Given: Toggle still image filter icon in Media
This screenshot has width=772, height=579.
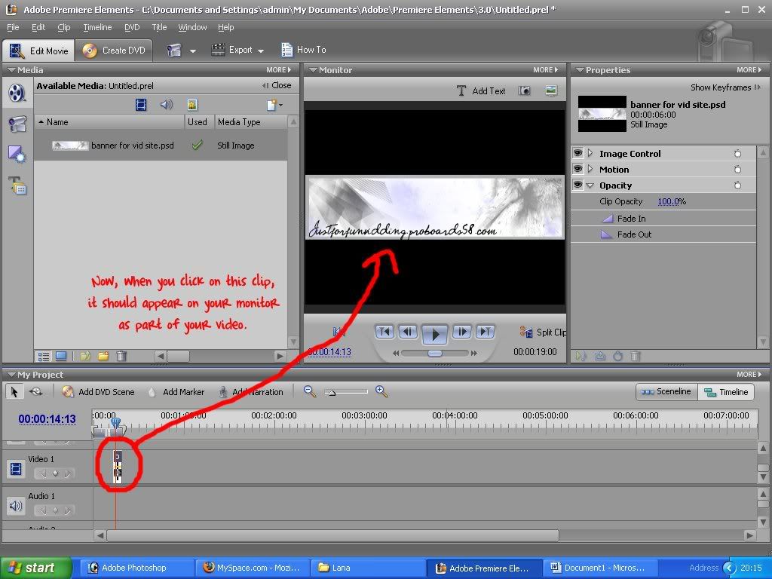Looking at the screenshot, I should tap(192, 104).
